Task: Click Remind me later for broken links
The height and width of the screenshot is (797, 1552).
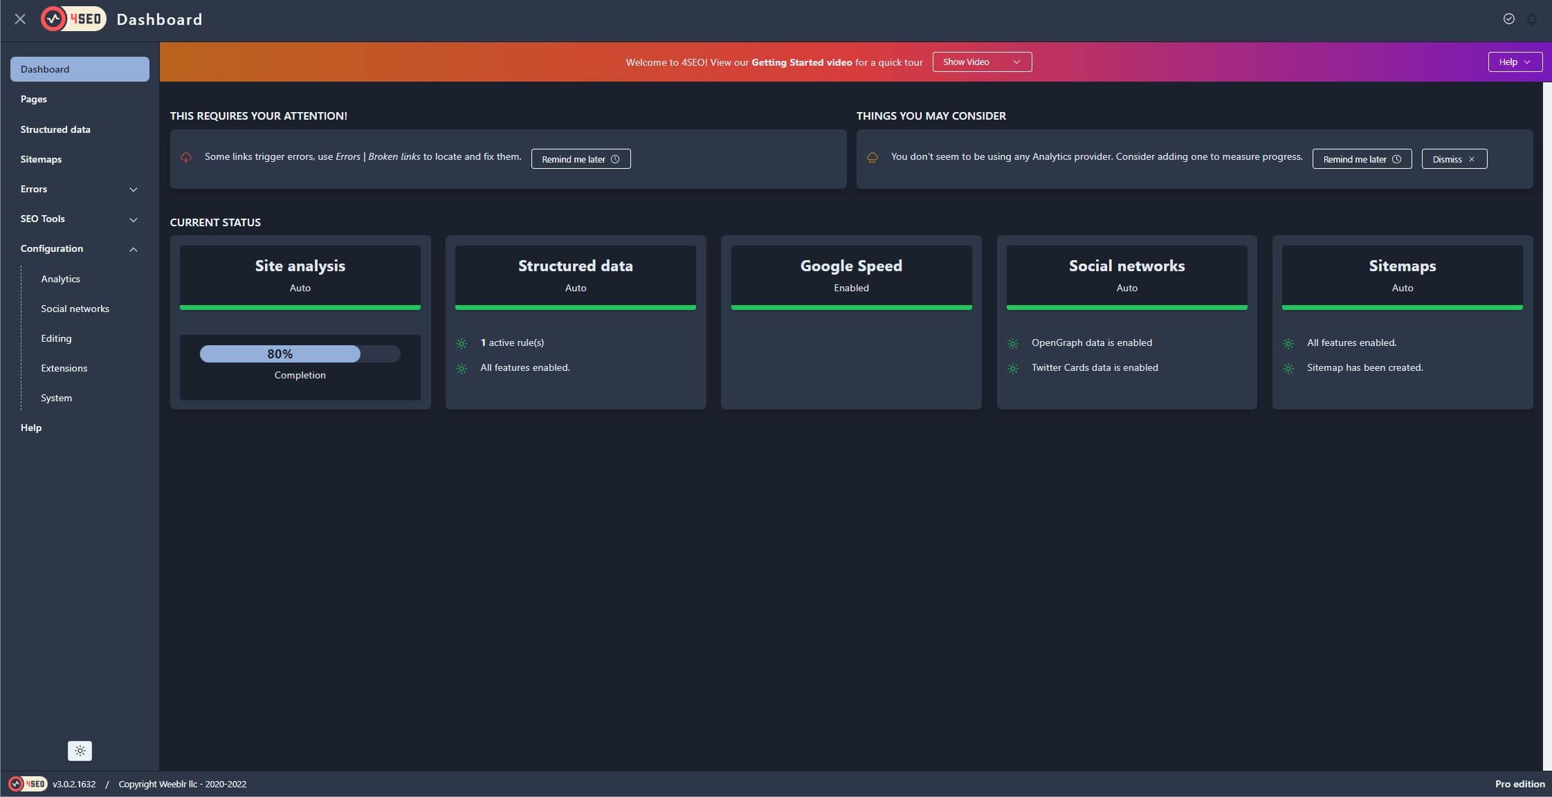Action: (x=581, y=159)
